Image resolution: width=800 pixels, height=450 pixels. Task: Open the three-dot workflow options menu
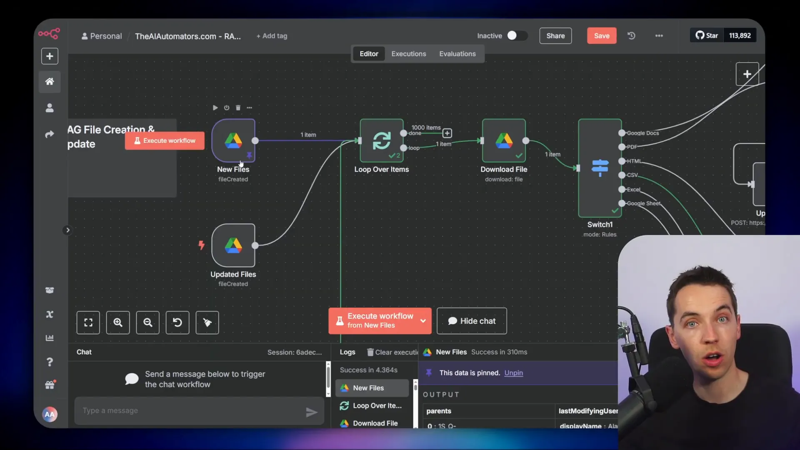659,36
